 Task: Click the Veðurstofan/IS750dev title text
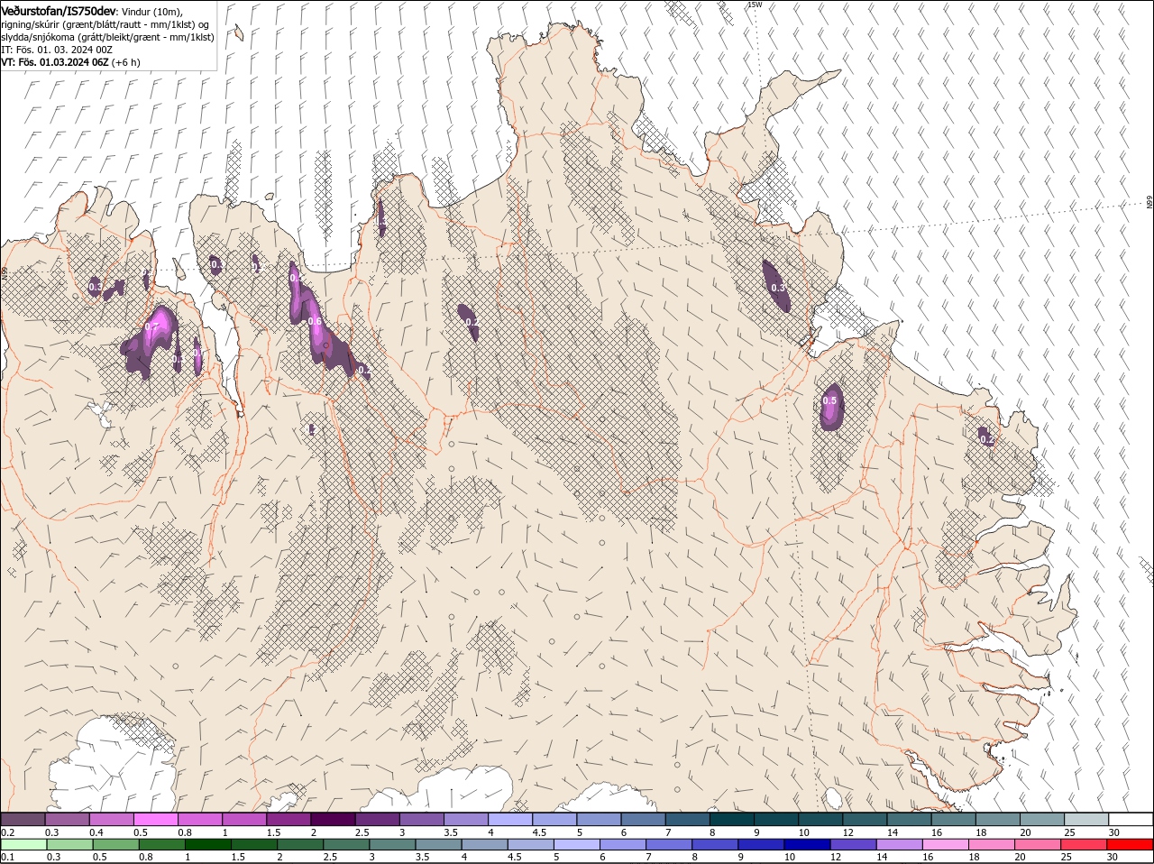click(58, 11)
